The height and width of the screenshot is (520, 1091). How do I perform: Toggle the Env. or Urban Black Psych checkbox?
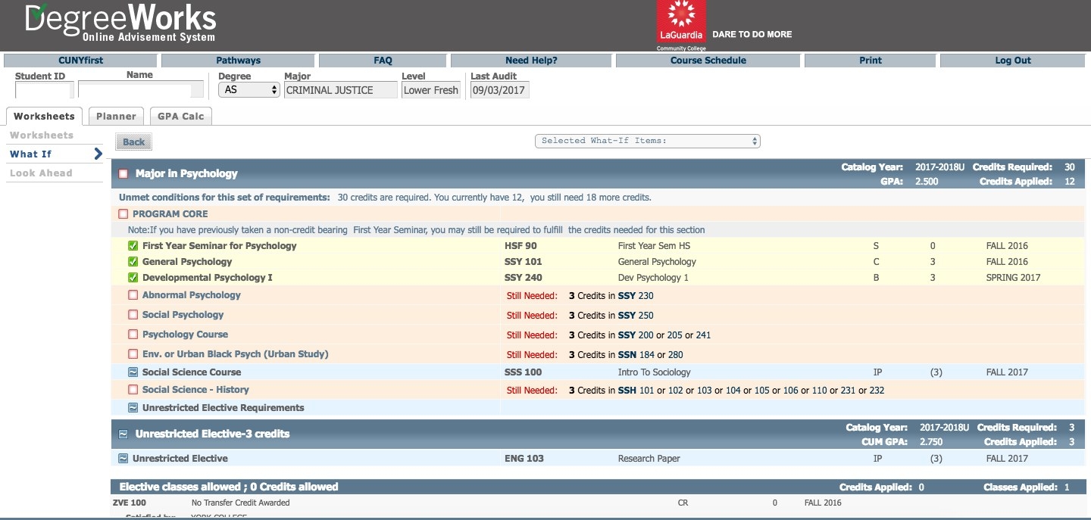tap(133, 354)
